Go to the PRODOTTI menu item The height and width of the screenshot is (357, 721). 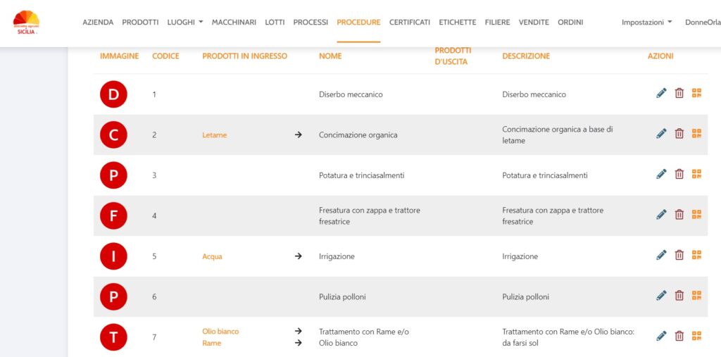[x=140, y=22]
